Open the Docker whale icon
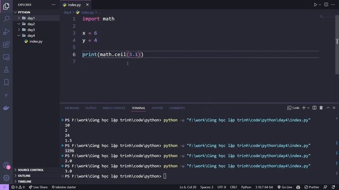The height and width of the screenshot is (190, 339). pyautogui.click(x=6, y=108)
